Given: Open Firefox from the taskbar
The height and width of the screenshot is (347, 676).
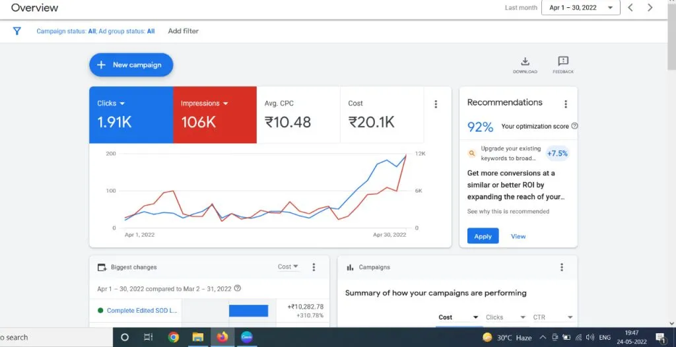Looking at the screenshot, I should 222,337.
